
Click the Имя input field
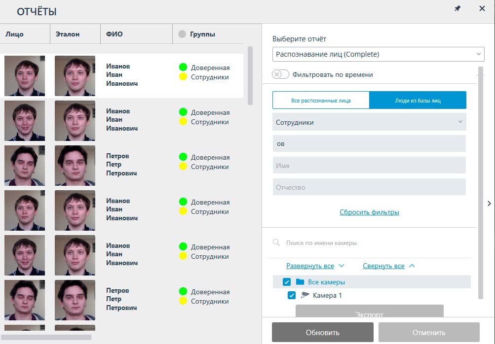[369, 166]
